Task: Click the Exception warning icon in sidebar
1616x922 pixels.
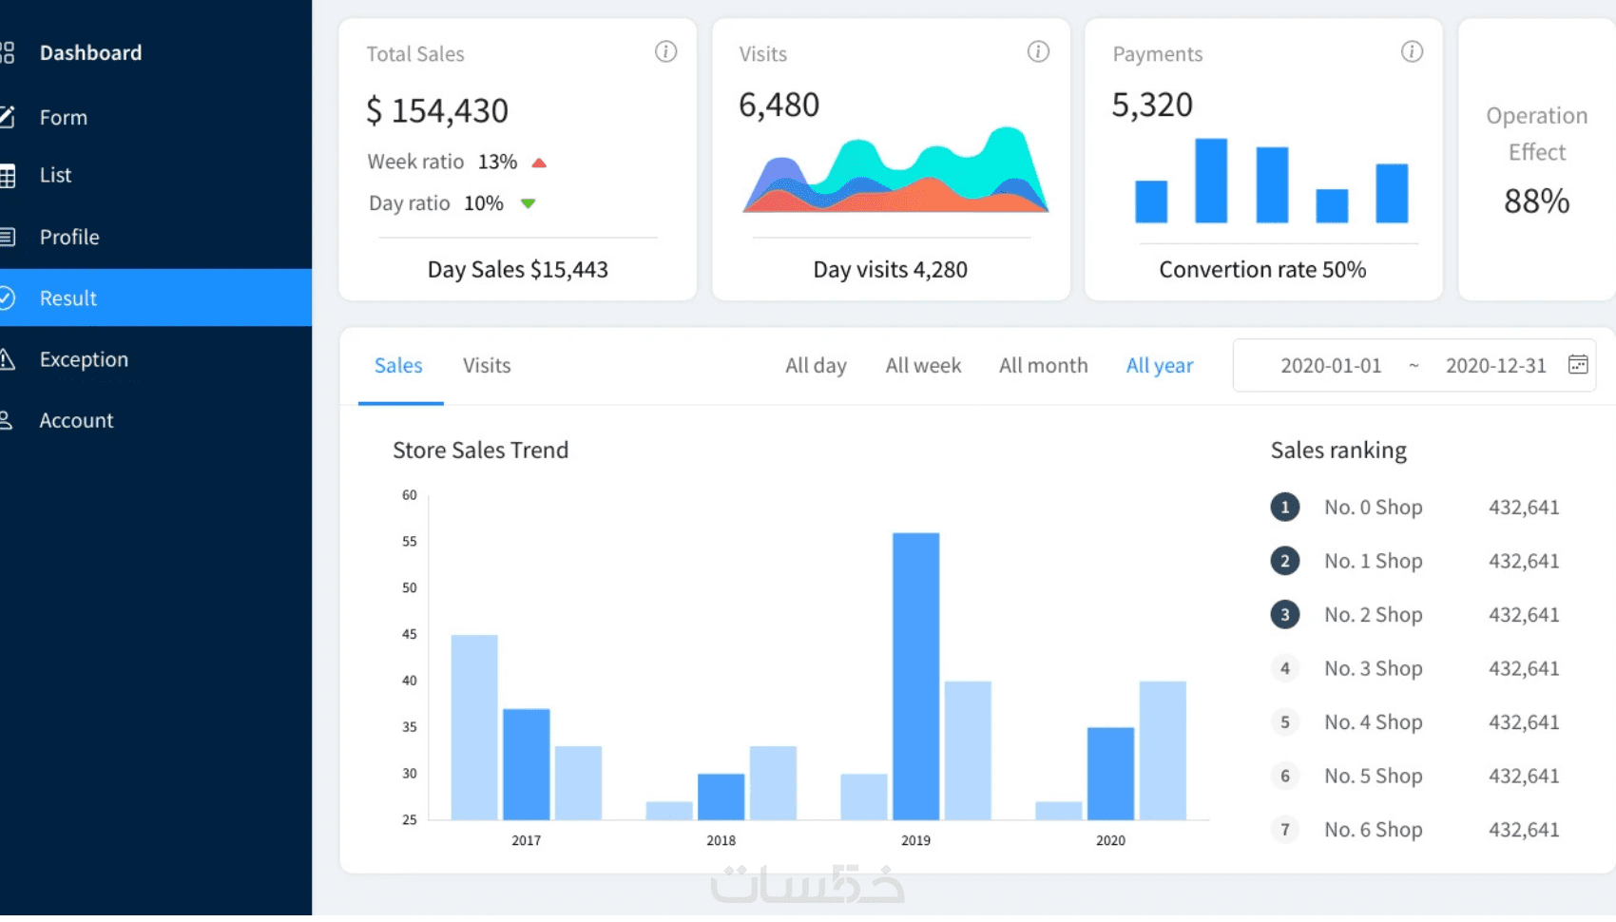Action: pyautogui.click(x=8, y=359)
